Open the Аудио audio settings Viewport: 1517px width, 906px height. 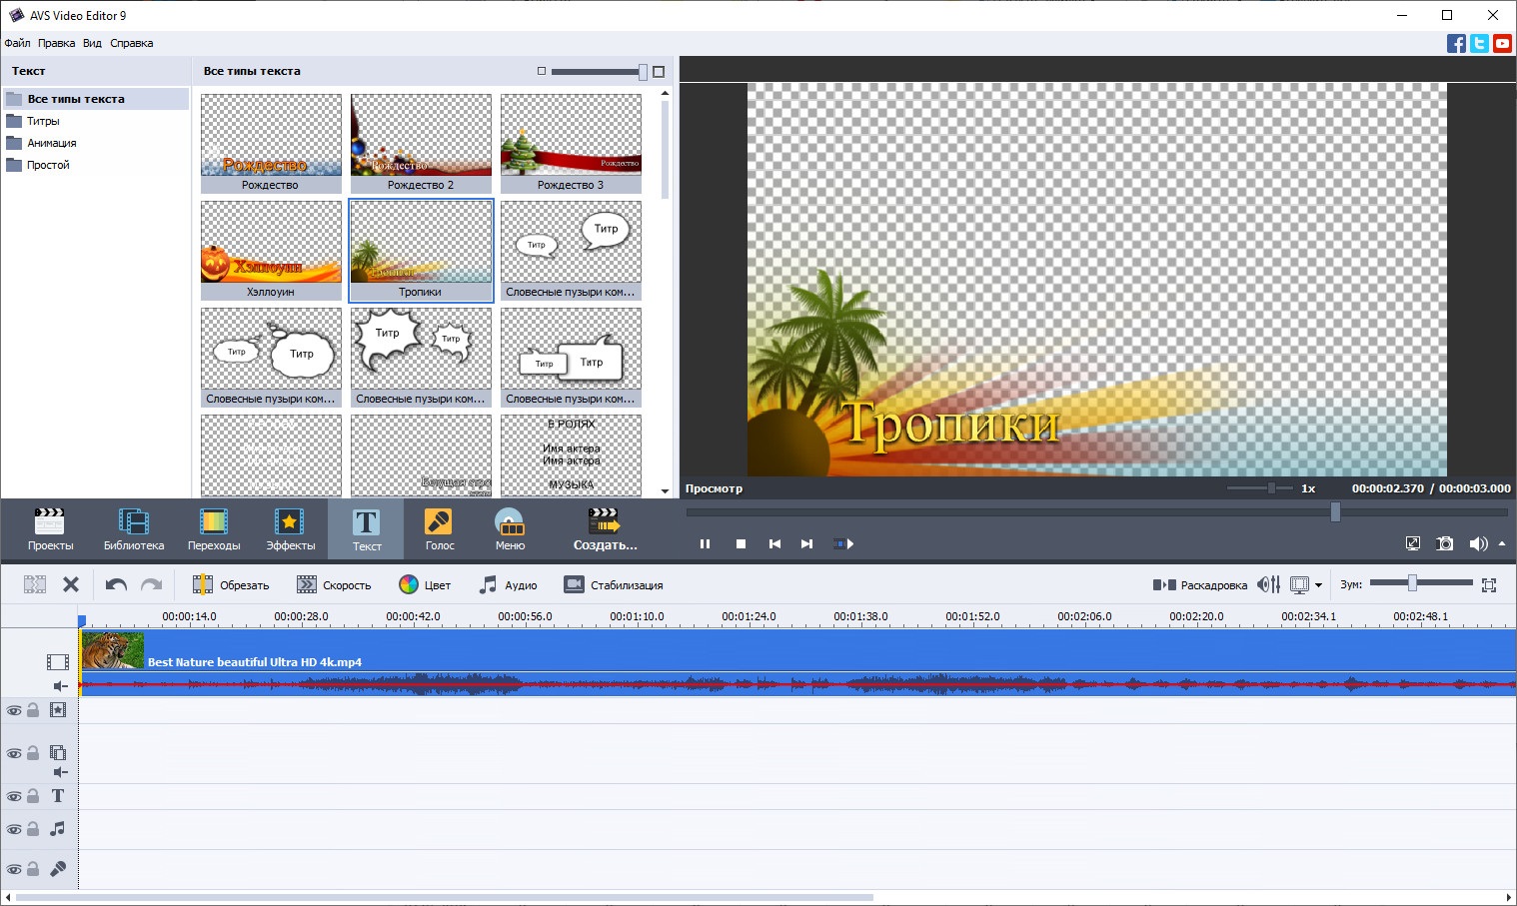tap(508, 584)
